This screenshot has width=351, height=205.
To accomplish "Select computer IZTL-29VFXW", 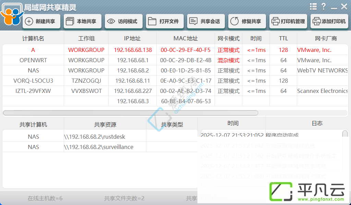I will click(x=175, y=91).
